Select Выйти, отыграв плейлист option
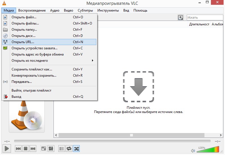The image size is (225, 155). [49, 90]
